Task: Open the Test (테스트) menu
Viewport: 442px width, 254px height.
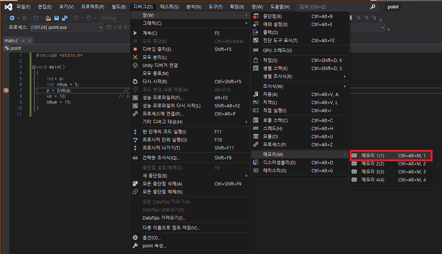Action: (x=170, y=7)
